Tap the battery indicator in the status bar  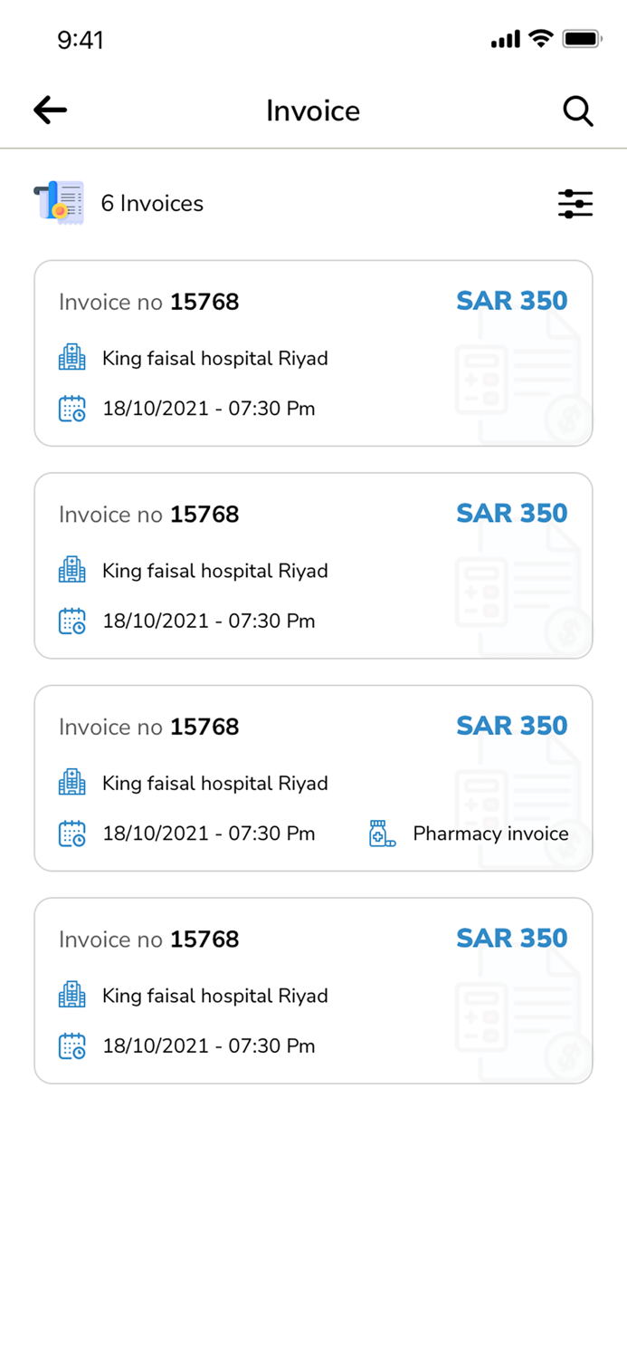point(584,39)
